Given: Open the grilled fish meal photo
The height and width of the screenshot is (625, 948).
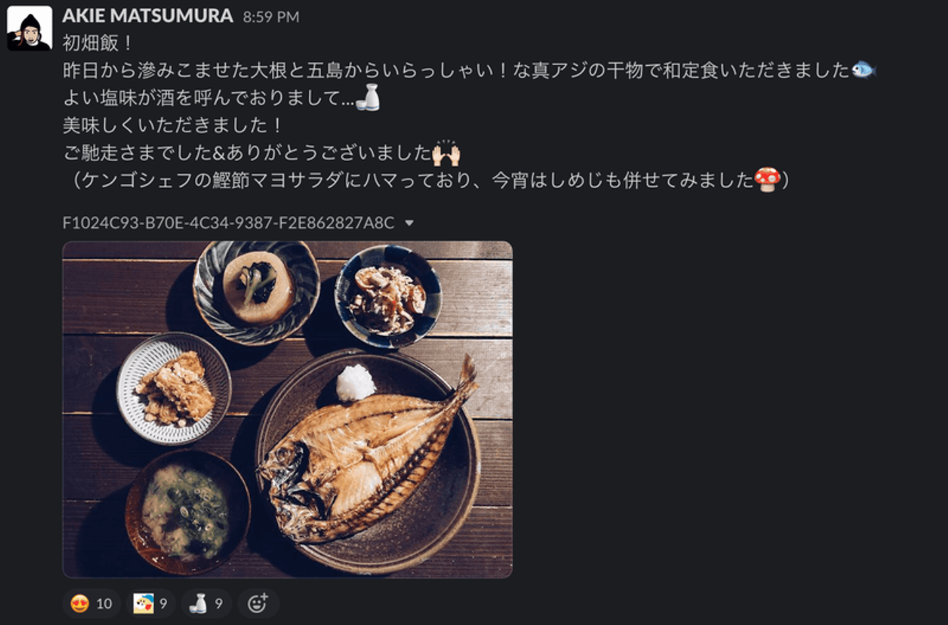Looking at the screenshot, I should pos(287,409).
